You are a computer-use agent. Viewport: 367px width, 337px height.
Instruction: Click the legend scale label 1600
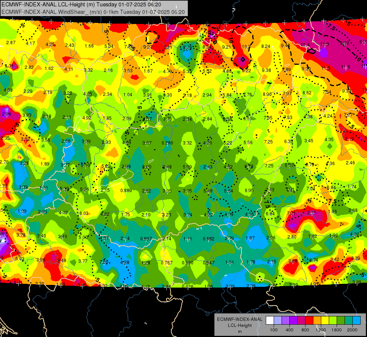337,330
